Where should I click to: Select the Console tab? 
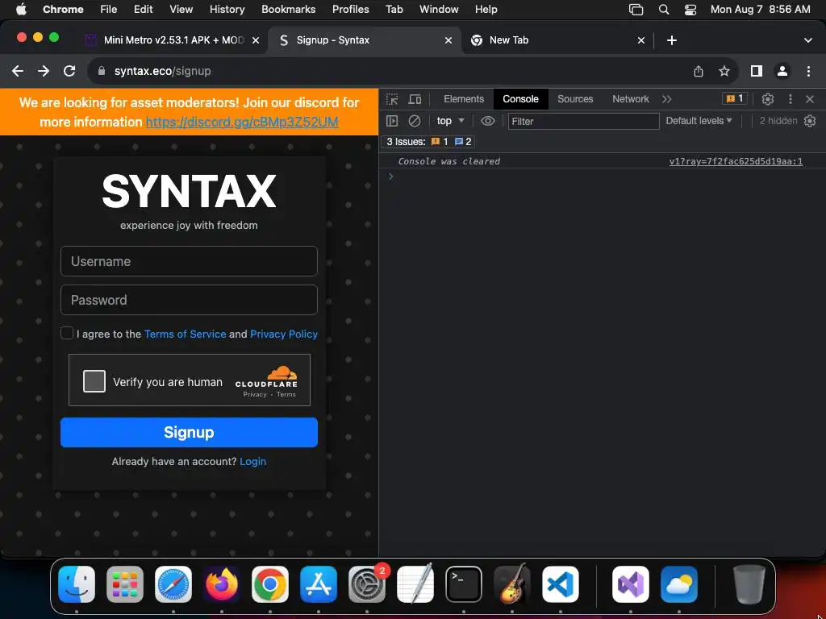tap(520, 99)
